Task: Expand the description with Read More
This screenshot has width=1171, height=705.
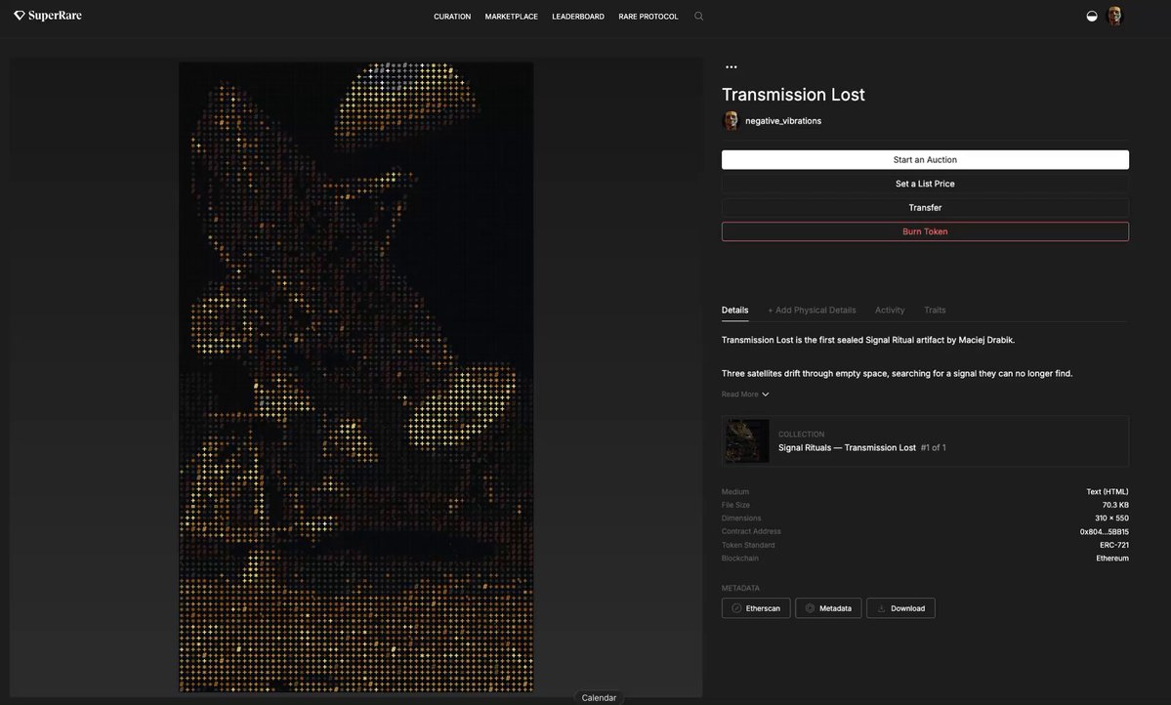Action: click(x=744, y=394)
